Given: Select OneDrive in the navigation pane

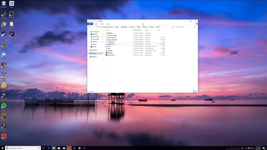Looking at the screenshot, I should point(94,50).
